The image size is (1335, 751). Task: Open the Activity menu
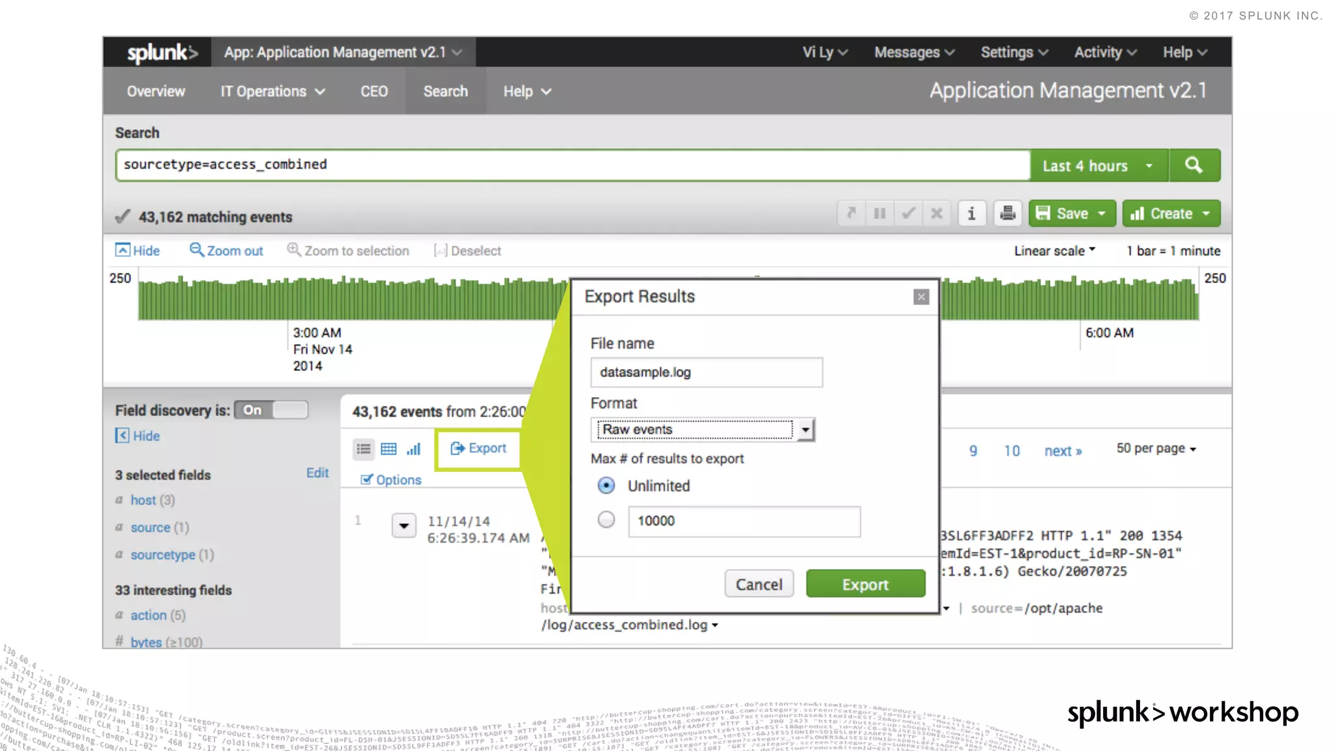(x=1106, y=52)
